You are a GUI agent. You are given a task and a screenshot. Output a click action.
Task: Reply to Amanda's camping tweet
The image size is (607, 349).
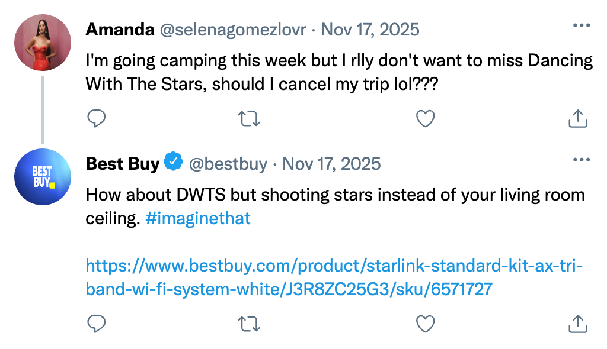[96, 119]
